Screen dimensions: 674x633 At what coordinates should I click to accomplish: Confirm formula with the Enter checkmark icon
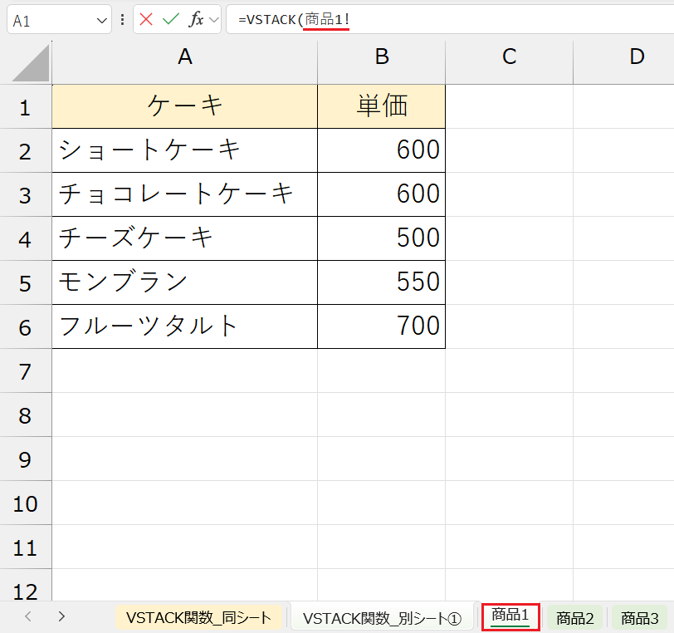pyautogui.click(x=171, y=19)
